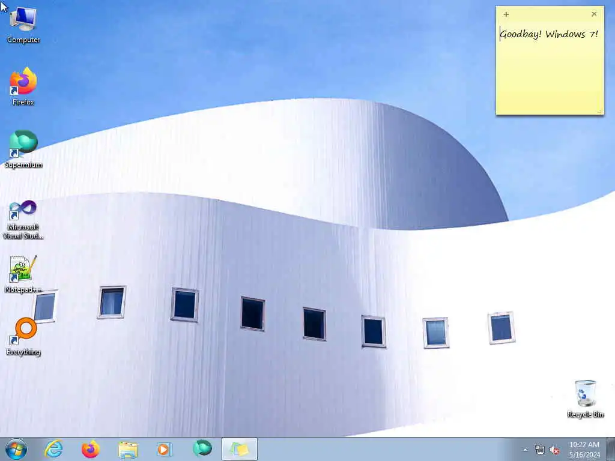Screen dimensions: 615x461
Task: Launch Firefox from the taskbar
Action: point(90,449)
